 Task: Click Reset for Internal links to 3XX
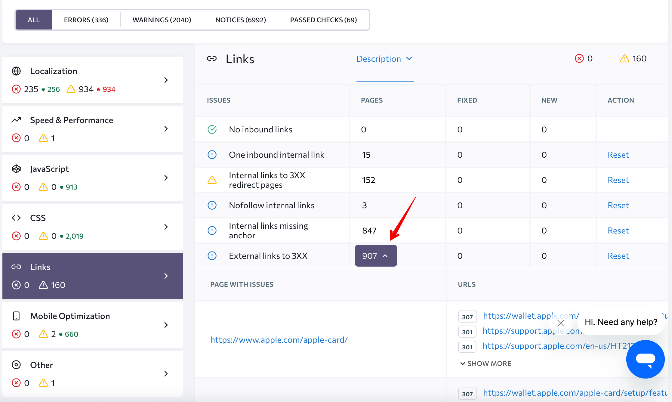pyautogui.click(x=618, y=179)
